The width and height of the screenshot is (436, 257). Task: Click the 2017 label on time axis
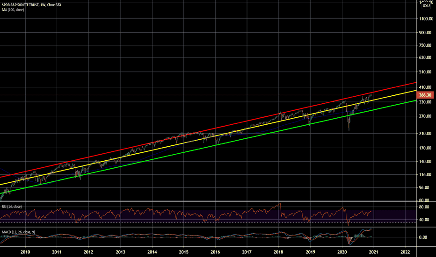coord(247,252)
